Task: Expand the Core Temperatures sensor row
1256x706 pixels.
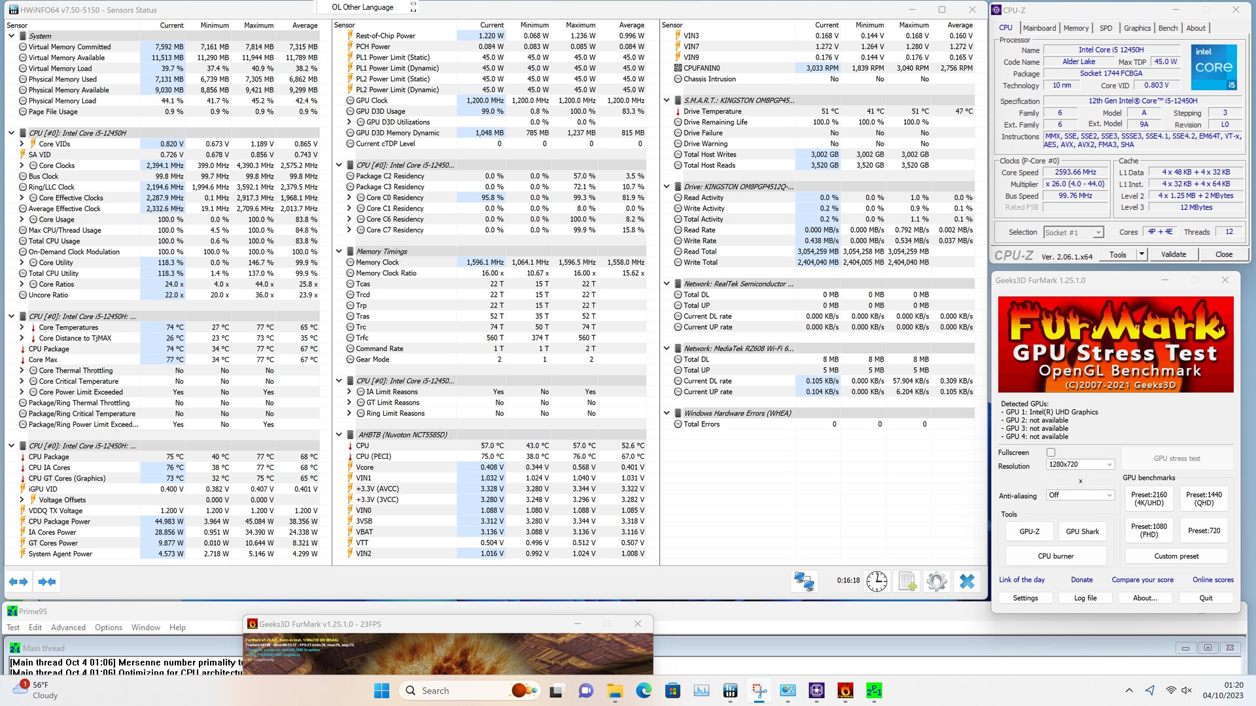Action: pos(22,328)
